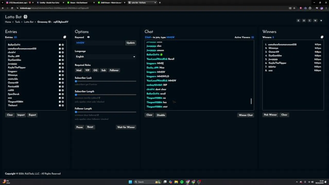Click the W shortcut button at top right
Image resolution: width=329 pixels, height=185 pixels.
(x=315, y=21)
